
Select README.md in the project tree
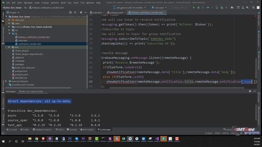pyautogui.click(x=21, y=78)
